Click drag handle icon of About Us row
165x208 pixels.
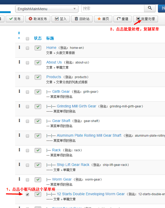[19, 62]
